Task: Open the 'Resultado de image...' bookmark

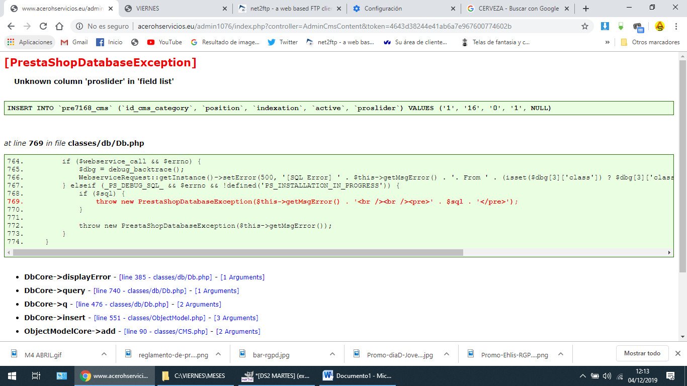Action: pyautogui.click(x=225, y=42)
